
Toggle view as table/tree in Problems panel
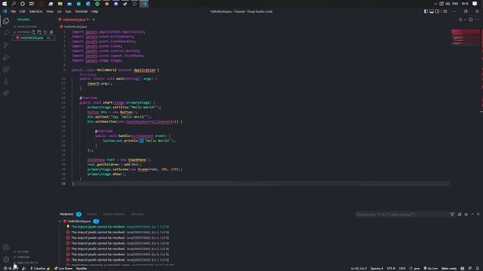[x=466, y=214]
